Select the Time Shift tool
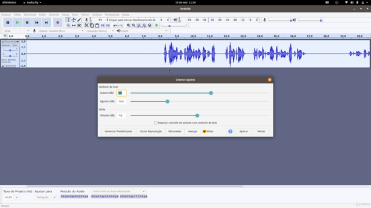The width and height of the screenshot is (371, 208). pyautogui.click(x=74, y=25)
